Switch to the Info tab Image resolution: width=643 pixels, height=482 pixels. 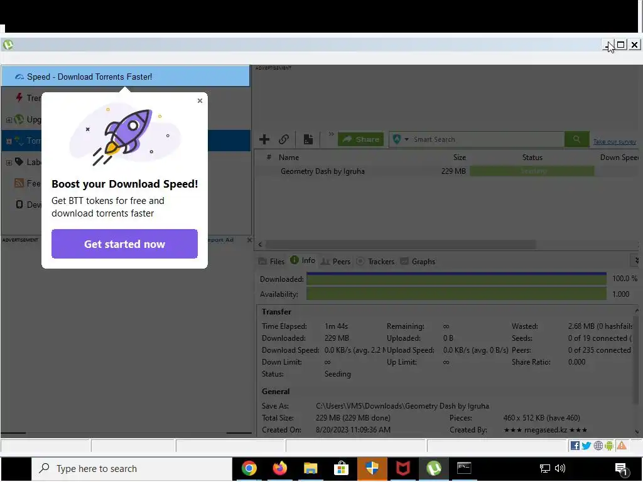[x=303, y=260]
